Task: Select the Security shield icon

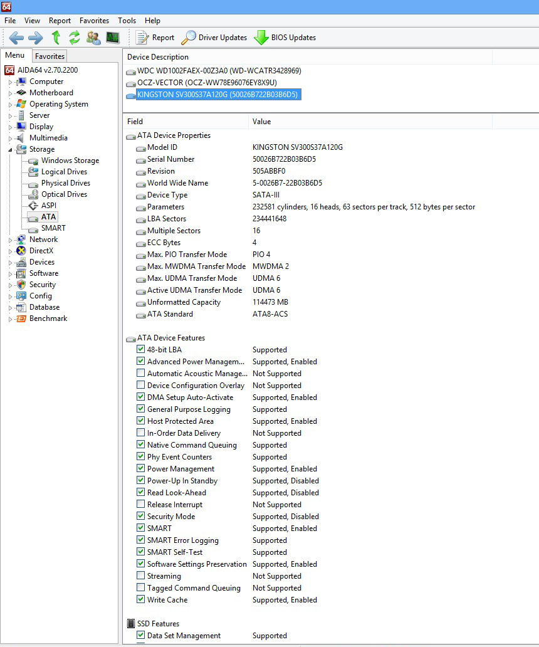Action: (21, 285)
